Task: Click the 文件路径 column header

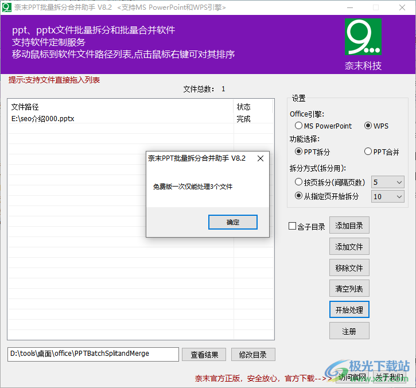Action: click(x=120, y=107)
